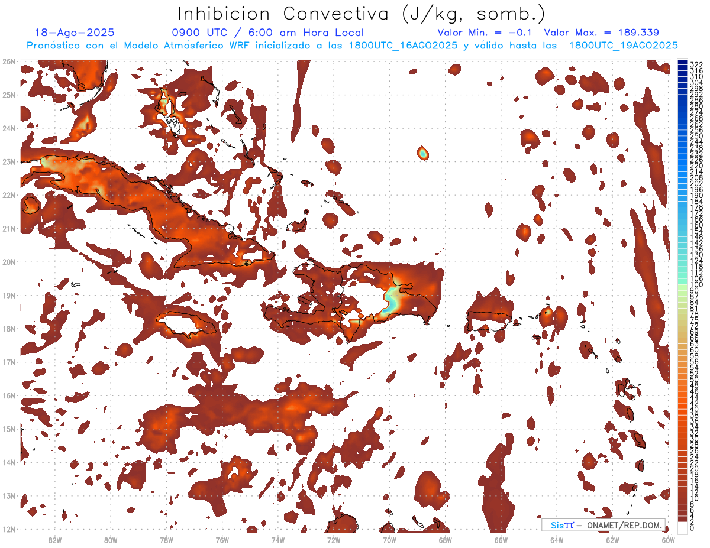Click the '76W' longitude label
The height and width of the screenshot is (548, 710).
coord(222,540)
